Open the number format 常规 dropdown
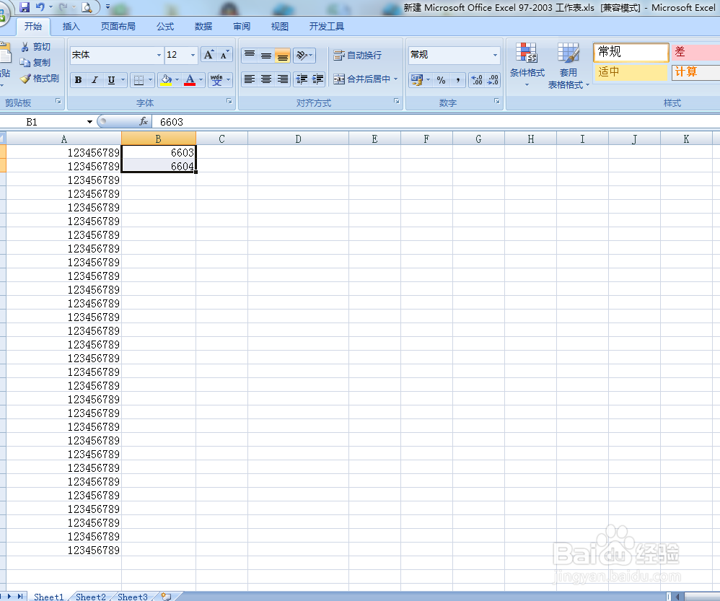The image size is (720, 601). tap(495, 55)
